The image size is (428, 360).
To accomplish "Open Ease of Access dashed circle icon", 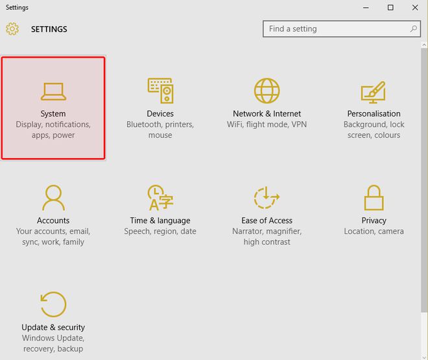I will [267, 198].
